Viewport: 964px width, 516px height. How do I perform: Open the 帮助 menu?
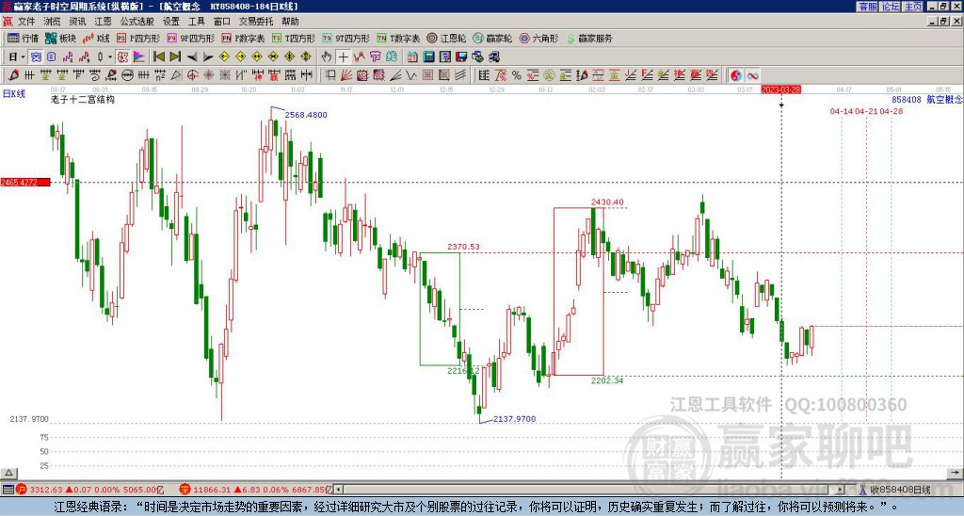(x=290, y=22)
